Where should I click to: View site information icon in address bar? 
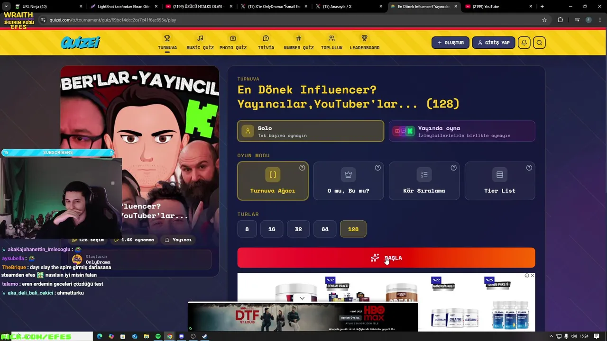pyautogui.click(x=43, y=20)
